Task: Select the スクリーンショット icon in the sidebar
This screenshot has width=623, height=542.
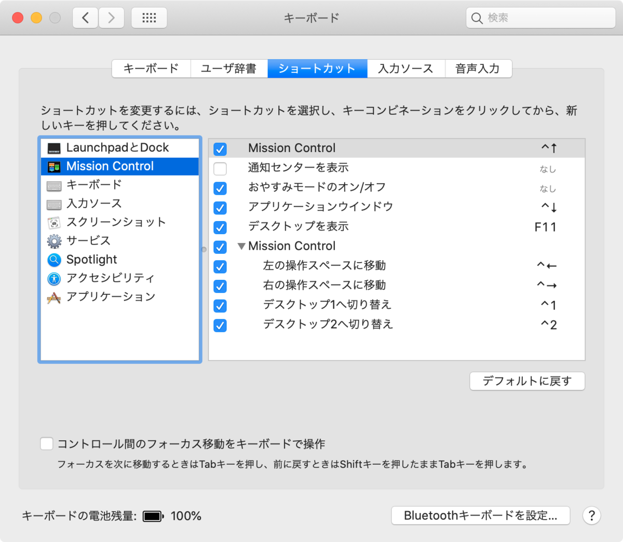Action: [x=54, y=222]
